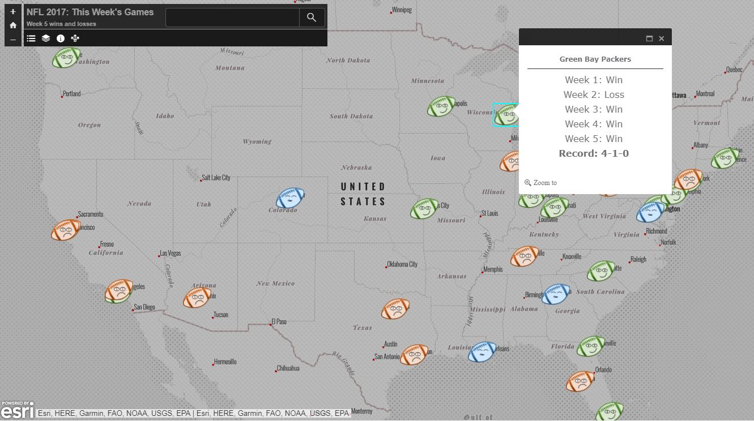The width and height of the screenshot is (754, 421).
Task: Zoom out with the minus button
Action: [13, 39]
